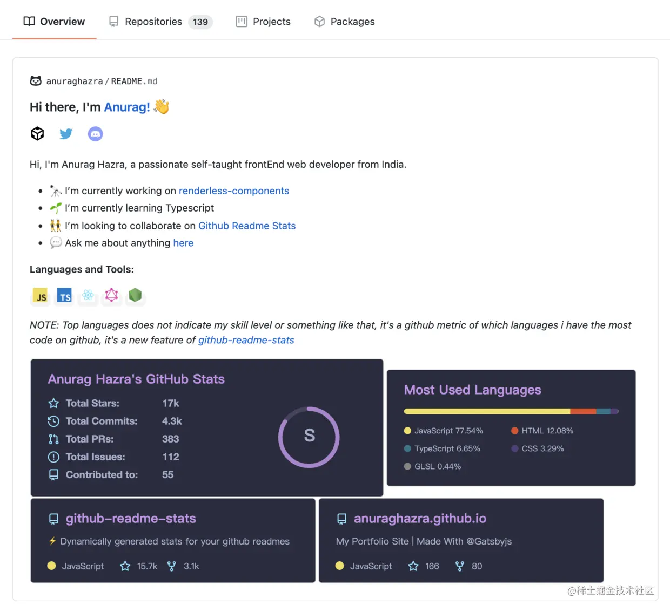Click the Most Used Languages title

point(473,390)
